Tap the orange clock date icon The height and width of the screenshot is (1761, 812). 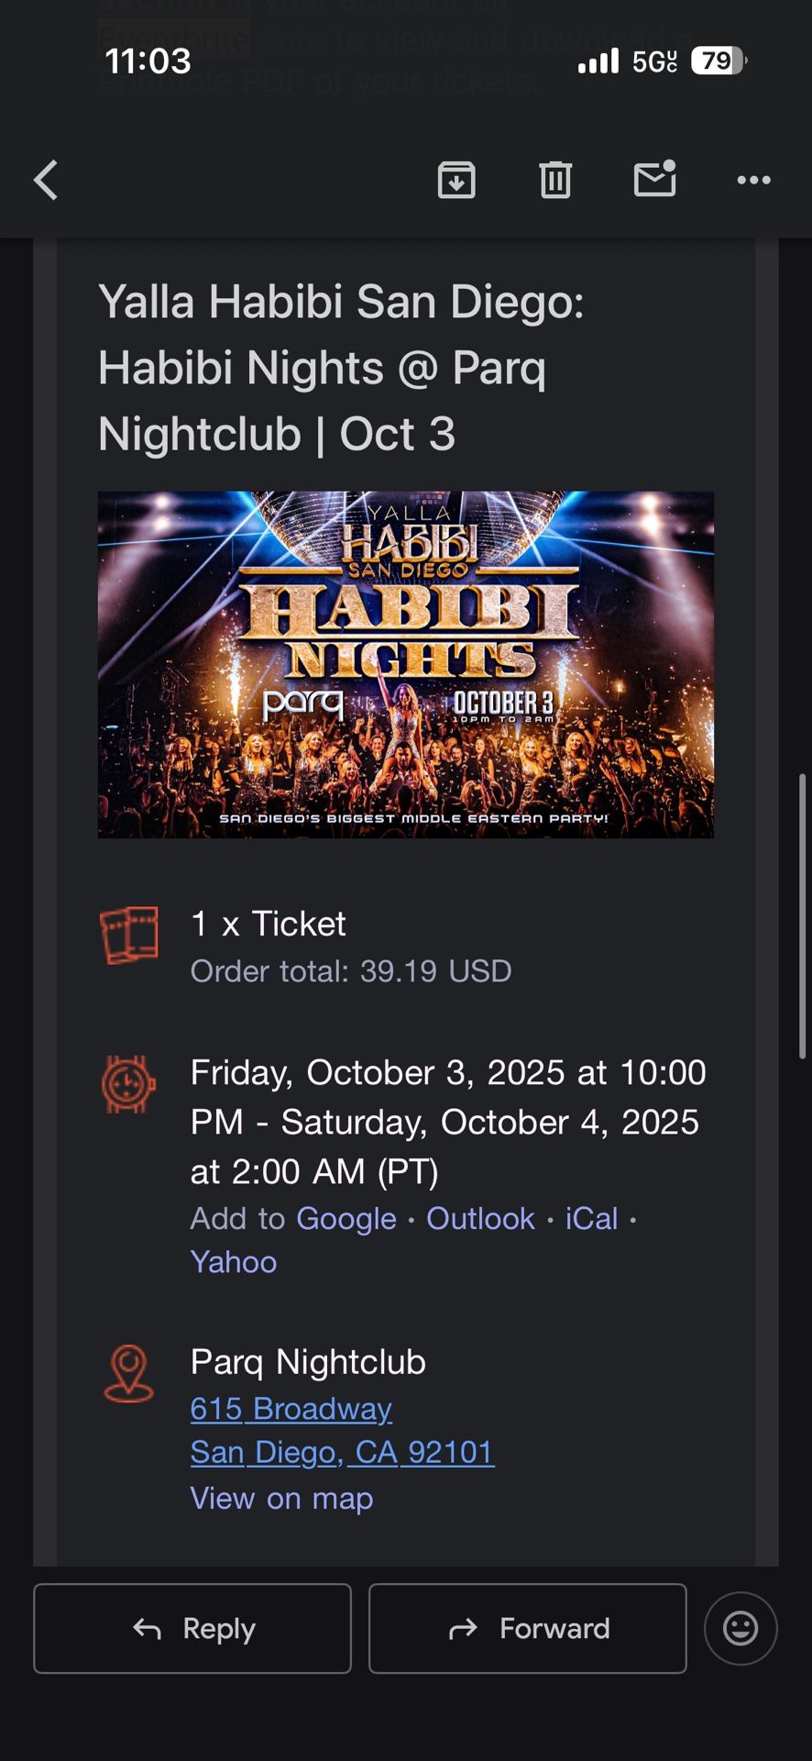coord(128,1085)
